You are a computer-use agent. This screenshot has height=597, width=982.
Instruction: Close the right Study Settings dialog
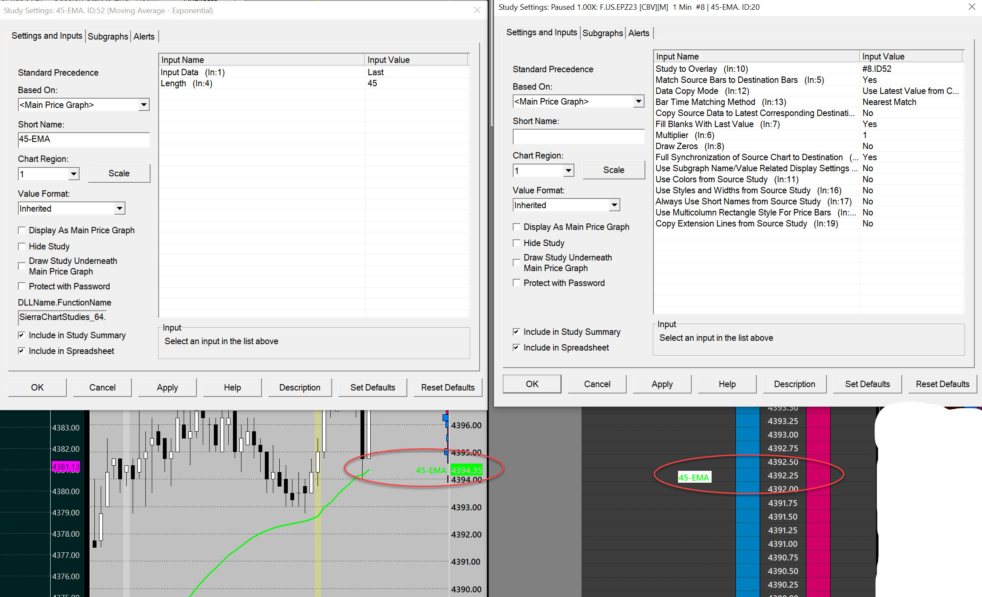coord(972,7)
